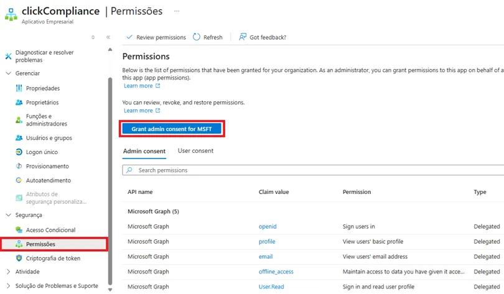This screenshot has height=294, width=504.
Task: Click the Refresh circular arrow icon
Action: (197, 37)
